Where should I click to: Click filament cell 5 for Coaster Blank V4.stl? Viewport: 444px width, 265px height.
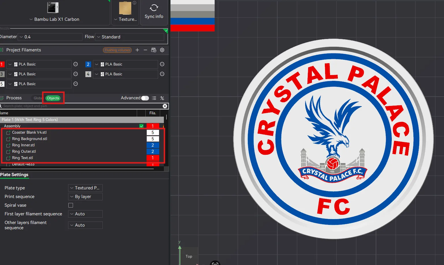tap(153, 132)
